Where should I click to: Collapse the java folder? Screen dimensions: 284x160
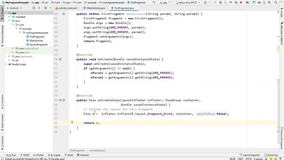tap(9, 21)
